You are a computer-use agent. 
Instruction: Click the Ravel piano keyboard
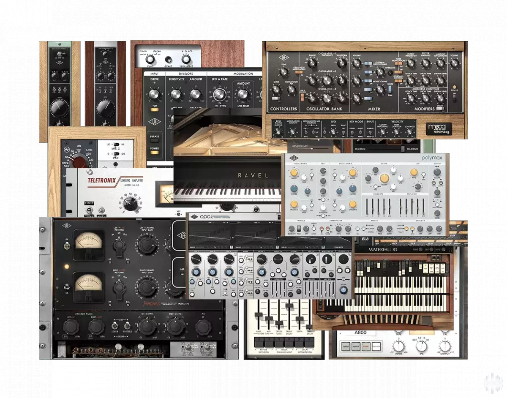[228, 195]
